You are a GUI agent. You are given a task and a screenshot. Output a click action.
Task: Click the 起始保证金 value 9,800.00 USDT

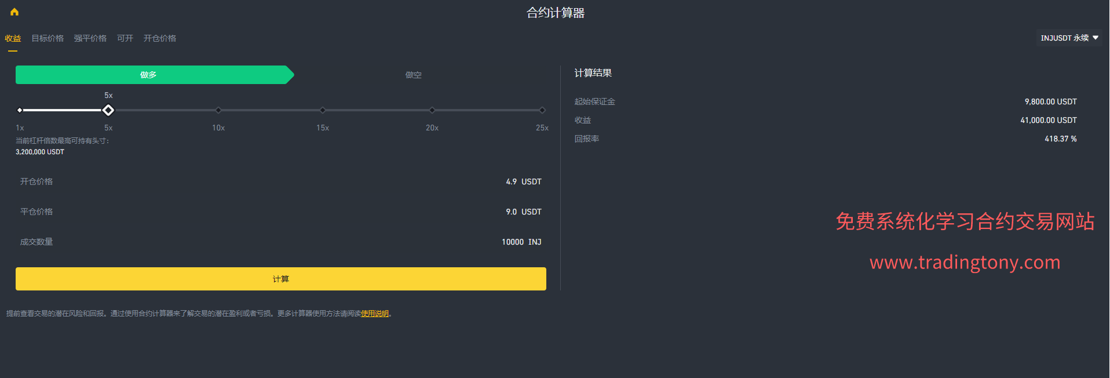(x=1050, y=101)
